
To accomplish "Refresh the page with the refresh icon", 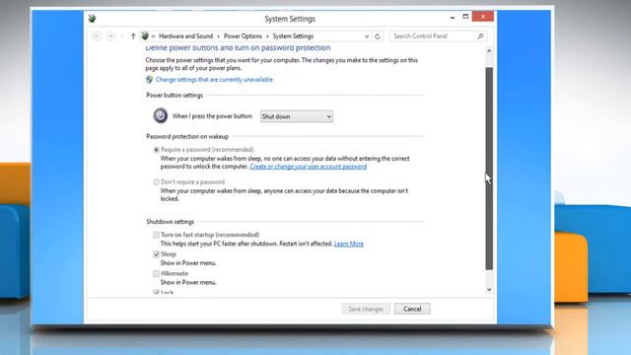I will coord(378,36).
